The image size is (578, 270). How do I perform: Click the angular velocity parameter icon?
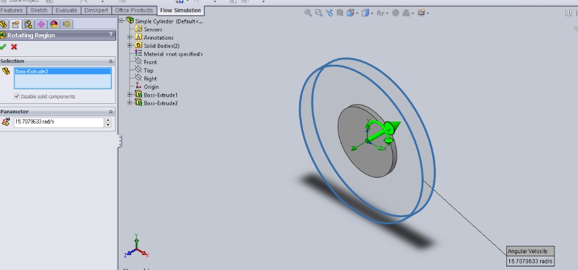tap(5, 122)
